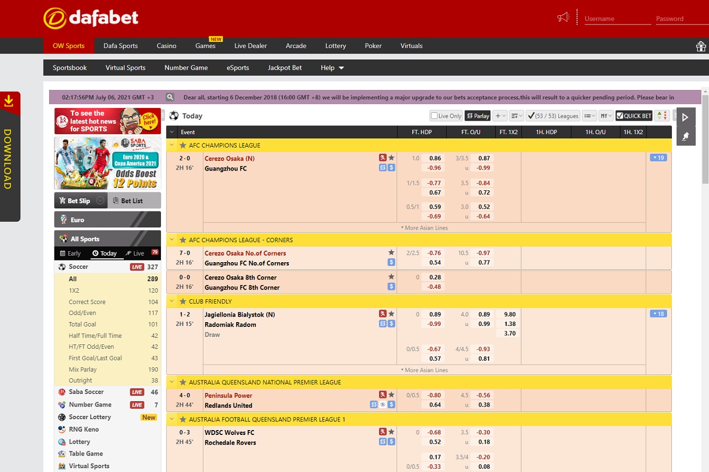Open the MY odds type dropdown
Viewport: 709px width, 472px height.
click(x=606, y=116)
